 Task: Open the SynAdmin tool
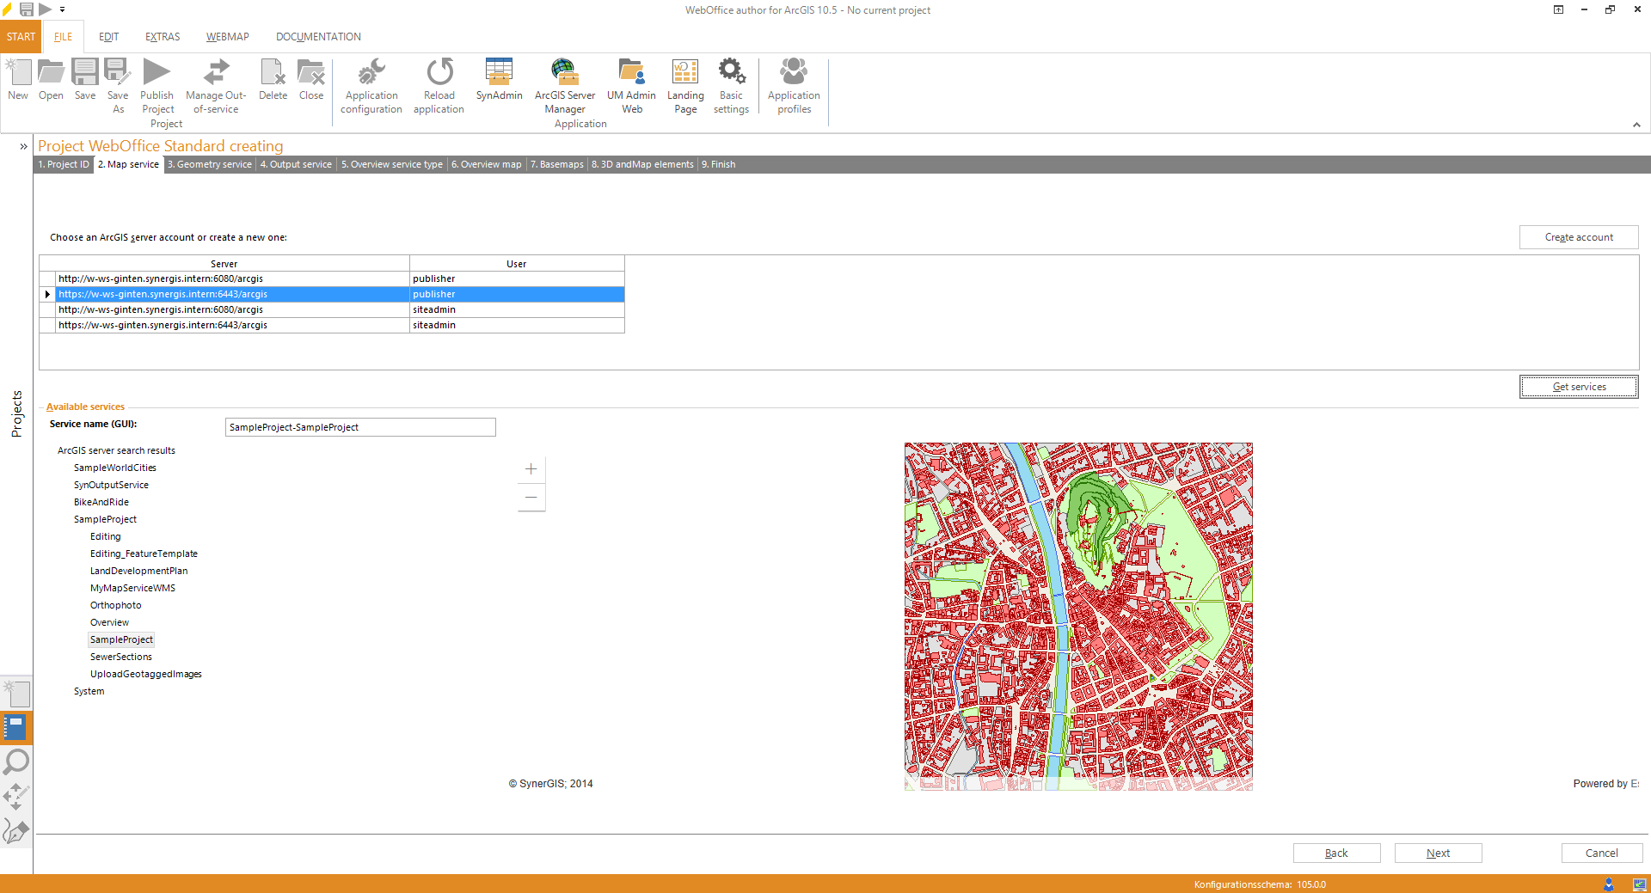coord(499,82)
